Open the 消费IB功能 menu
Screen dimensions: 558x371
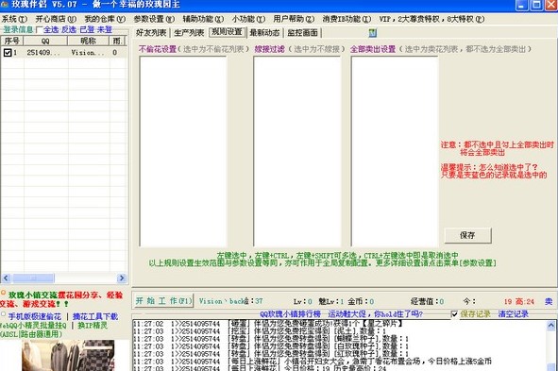[347, 19]
